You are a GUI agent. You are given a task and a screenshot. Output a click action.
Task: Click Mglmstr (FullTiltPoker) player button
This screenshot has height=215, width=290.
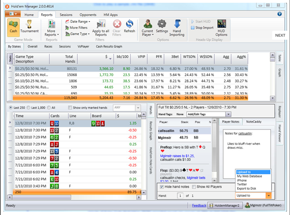click(x=263, y=205)
